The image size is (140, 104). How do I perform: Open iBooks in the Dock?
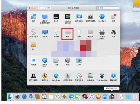click(x=98, y=97)
